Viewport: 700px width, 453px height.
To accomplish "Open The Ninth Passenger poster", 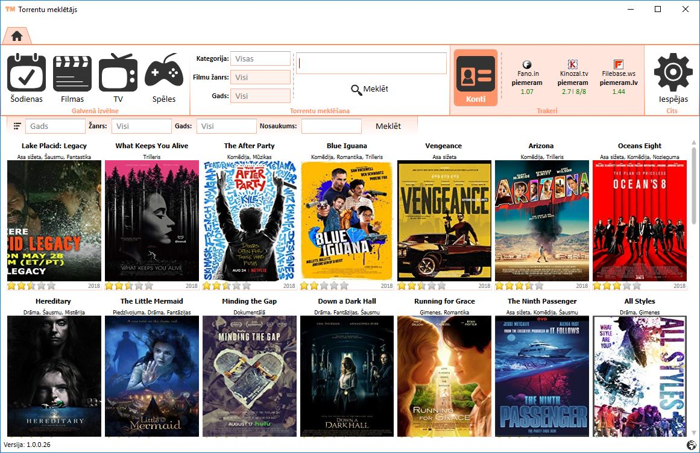I will [542, 376].
